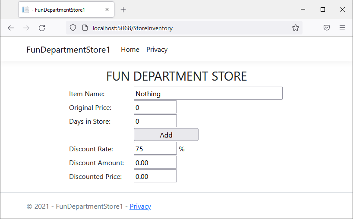The width and height of the screenshot is (353, 219).
Task: Go to Home in the navigation bar
Action: coord(130,50)
